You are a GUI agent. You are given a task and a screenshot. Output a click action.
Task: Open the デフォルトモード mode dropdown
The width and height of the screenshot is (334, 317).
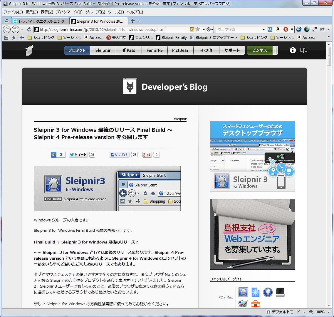304,312
